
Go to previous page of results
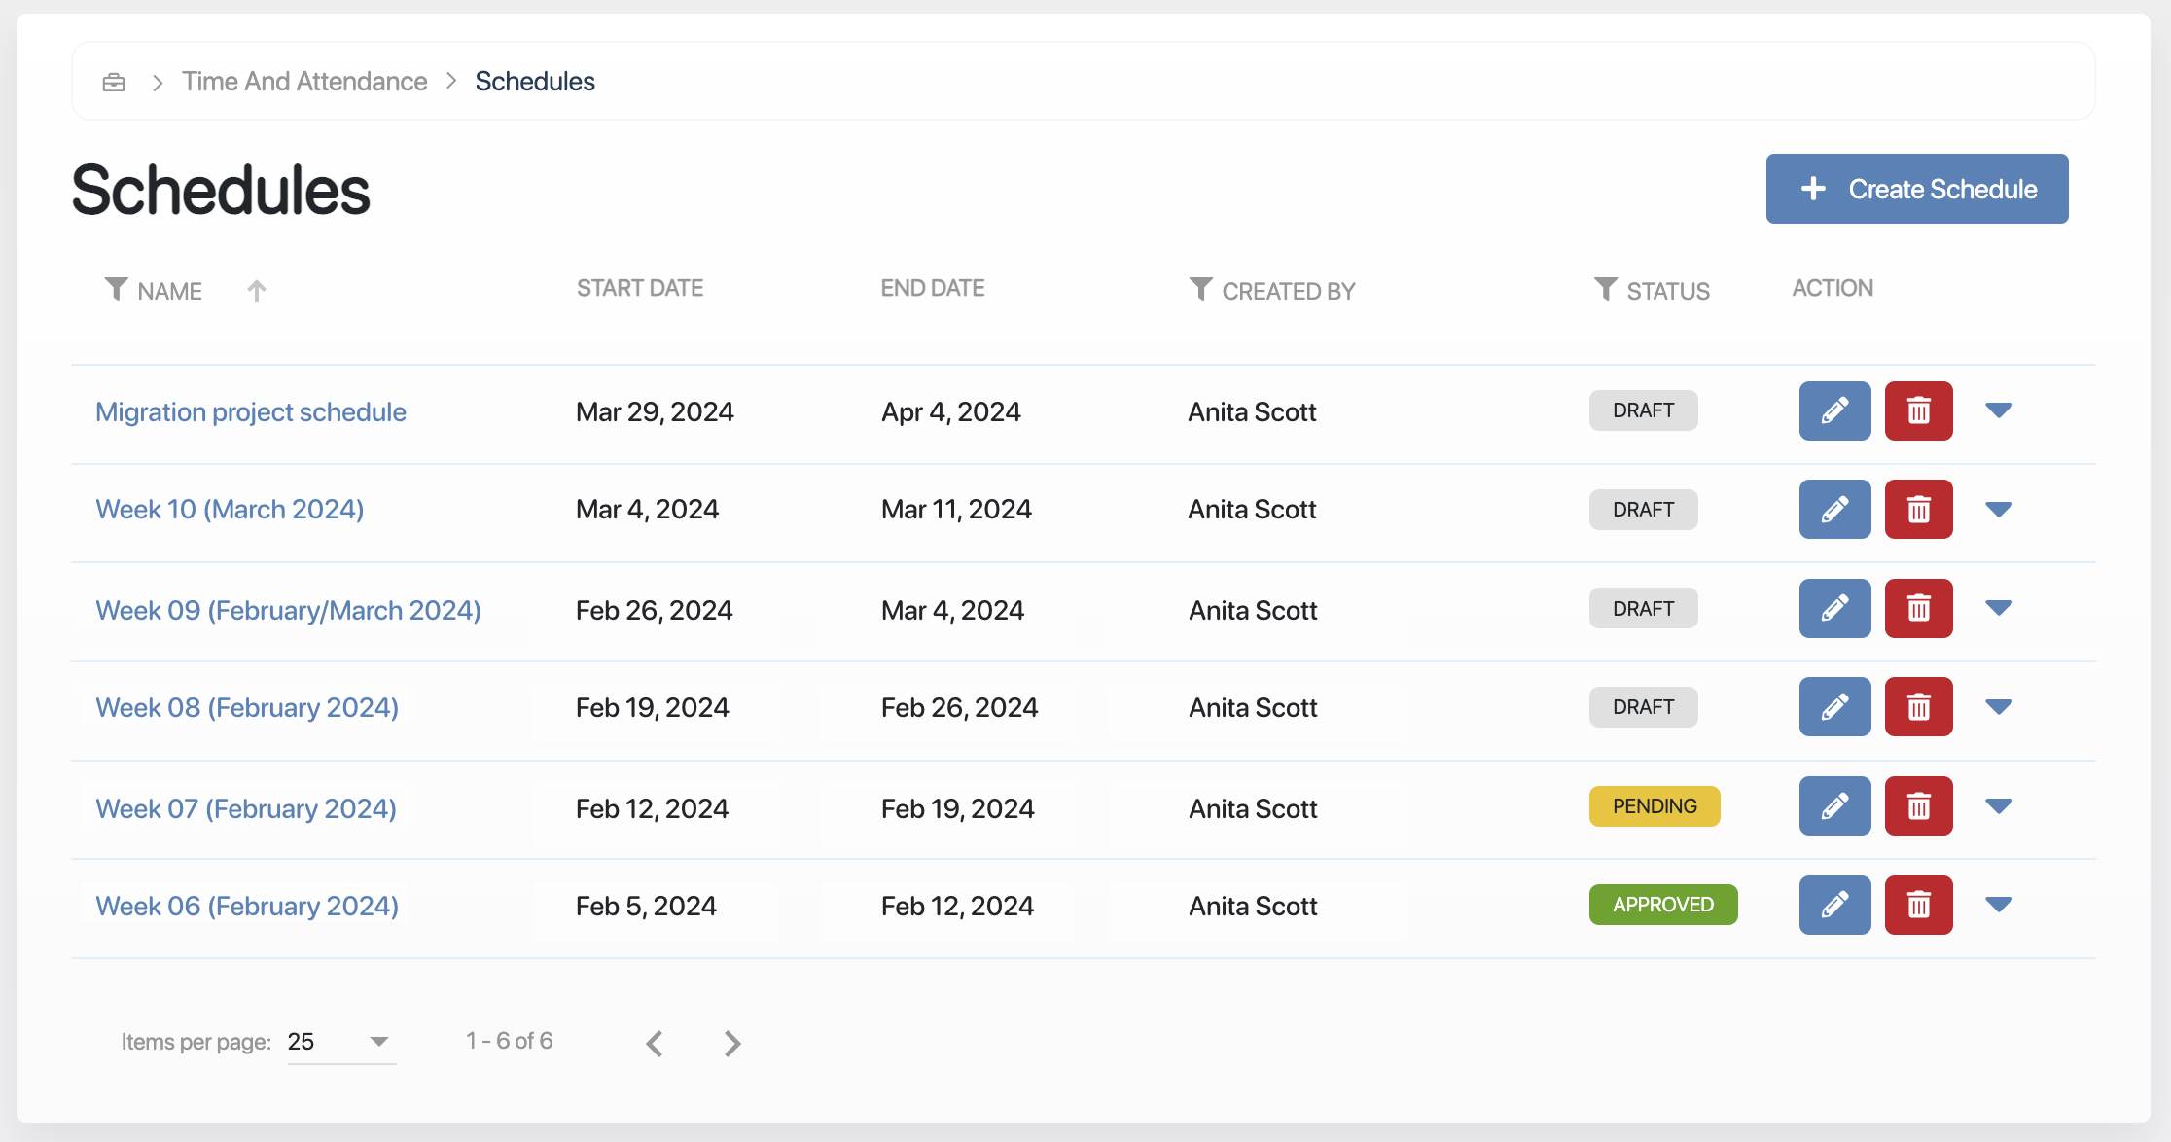pos(655,1043)
